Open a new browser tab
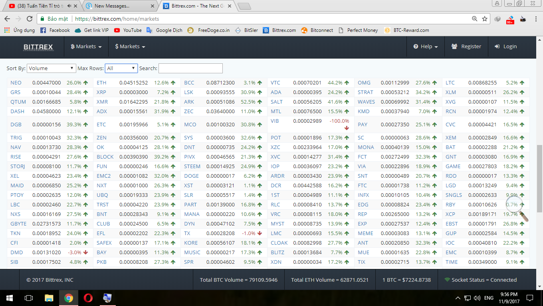The image size is (543, 306). 244,6
